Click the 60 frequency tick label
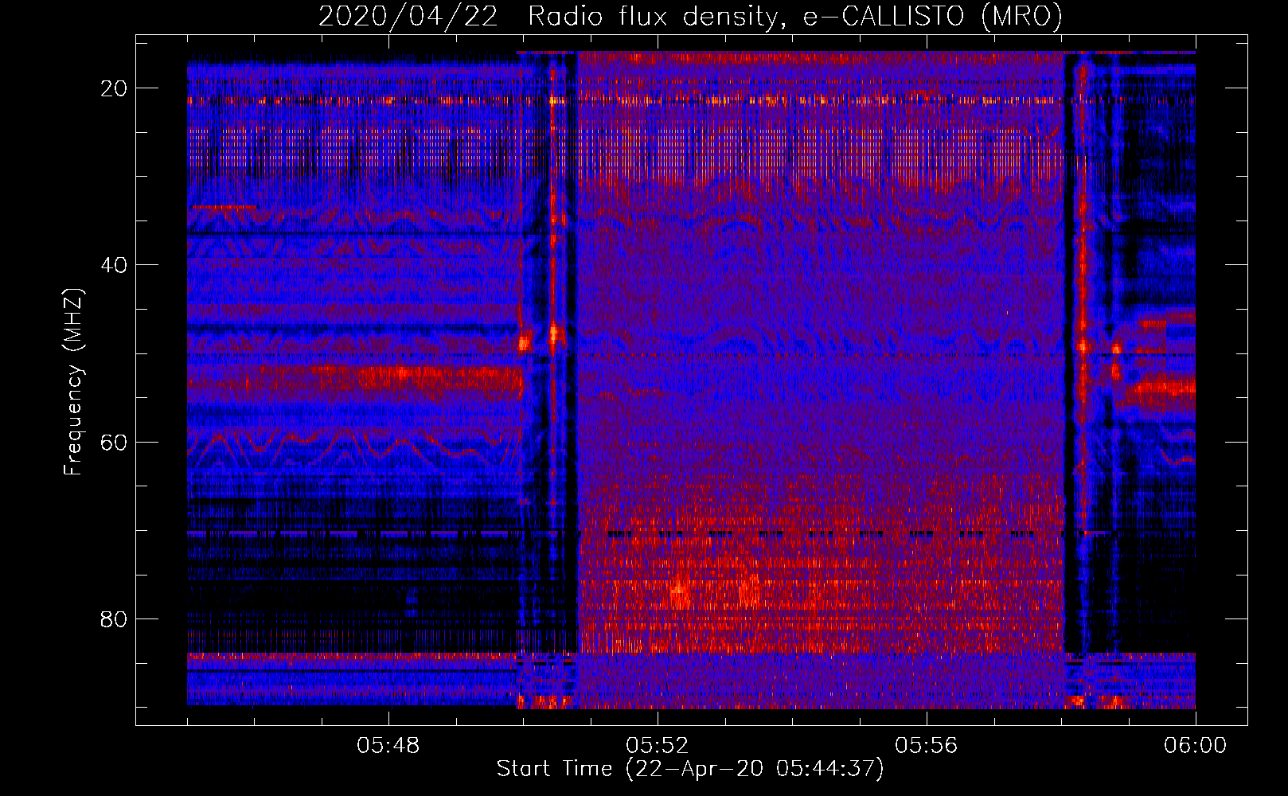 (x=115, y=442)
